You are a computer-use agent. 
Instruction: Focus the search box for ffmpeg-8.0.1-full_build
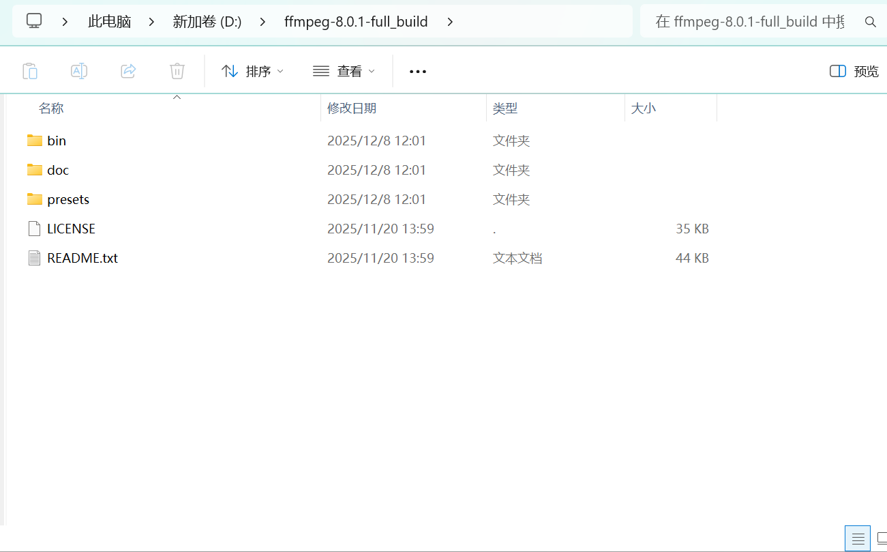tap(750, 22)
